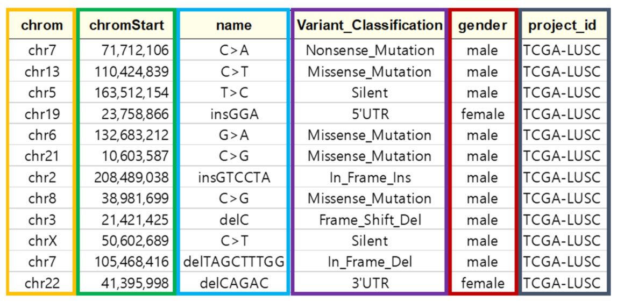This screenshot has width=617, height=302.
Task: Select the delCAGAC name cell
Action: (x=234, y=283)
